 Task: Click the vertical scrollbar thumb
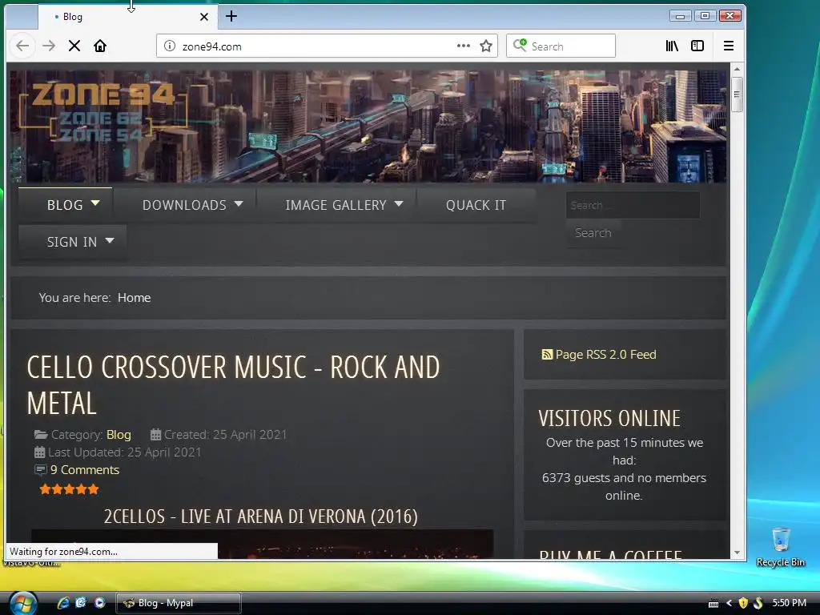[737, 94]
